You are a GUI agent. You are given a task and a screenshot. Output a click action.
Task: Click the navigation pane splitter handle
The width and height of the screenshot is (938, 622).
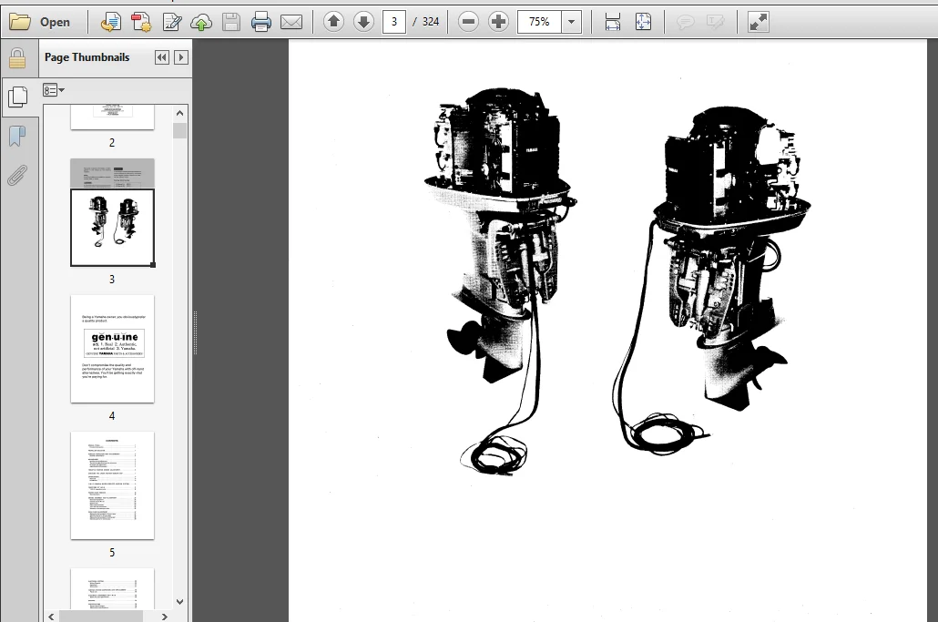195,332
